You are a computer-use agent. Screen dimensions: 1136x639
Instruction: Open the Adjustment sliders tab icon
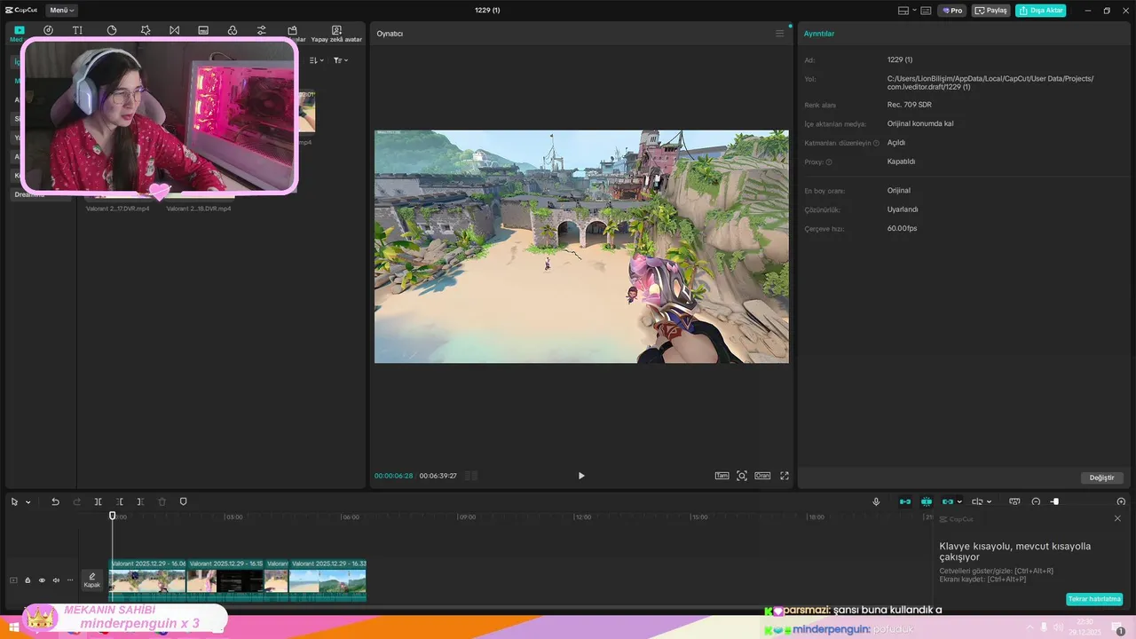[x=261, y=30]
